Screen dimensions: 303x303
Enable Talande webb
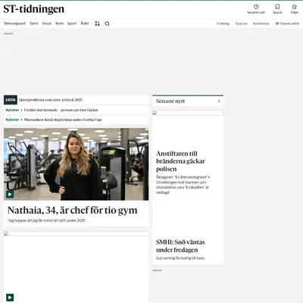tap(287, 23)
